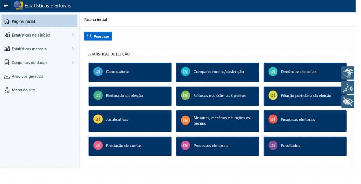Click the Faltosos nos últimos 3 pleitos icon
361x184 pixels.
pos(185,96)
